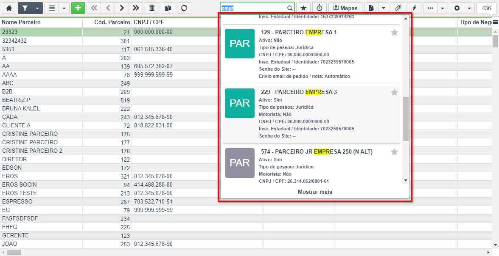Screen dimensions: 499x256
Task: Favorite PARCEIRO JR EMPRESA 250 star
Action: 394,151
